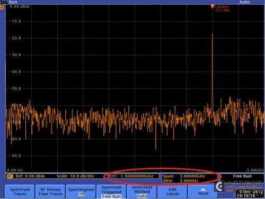This screenshot has height=199, width=265.
Task: Click the RBW 3.00MHz readout
Action: [x=180, y=181]
